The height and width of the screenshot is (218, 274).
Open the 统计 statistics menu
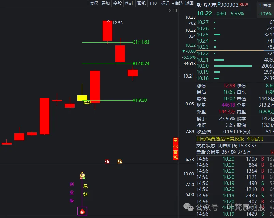point(130,3)
